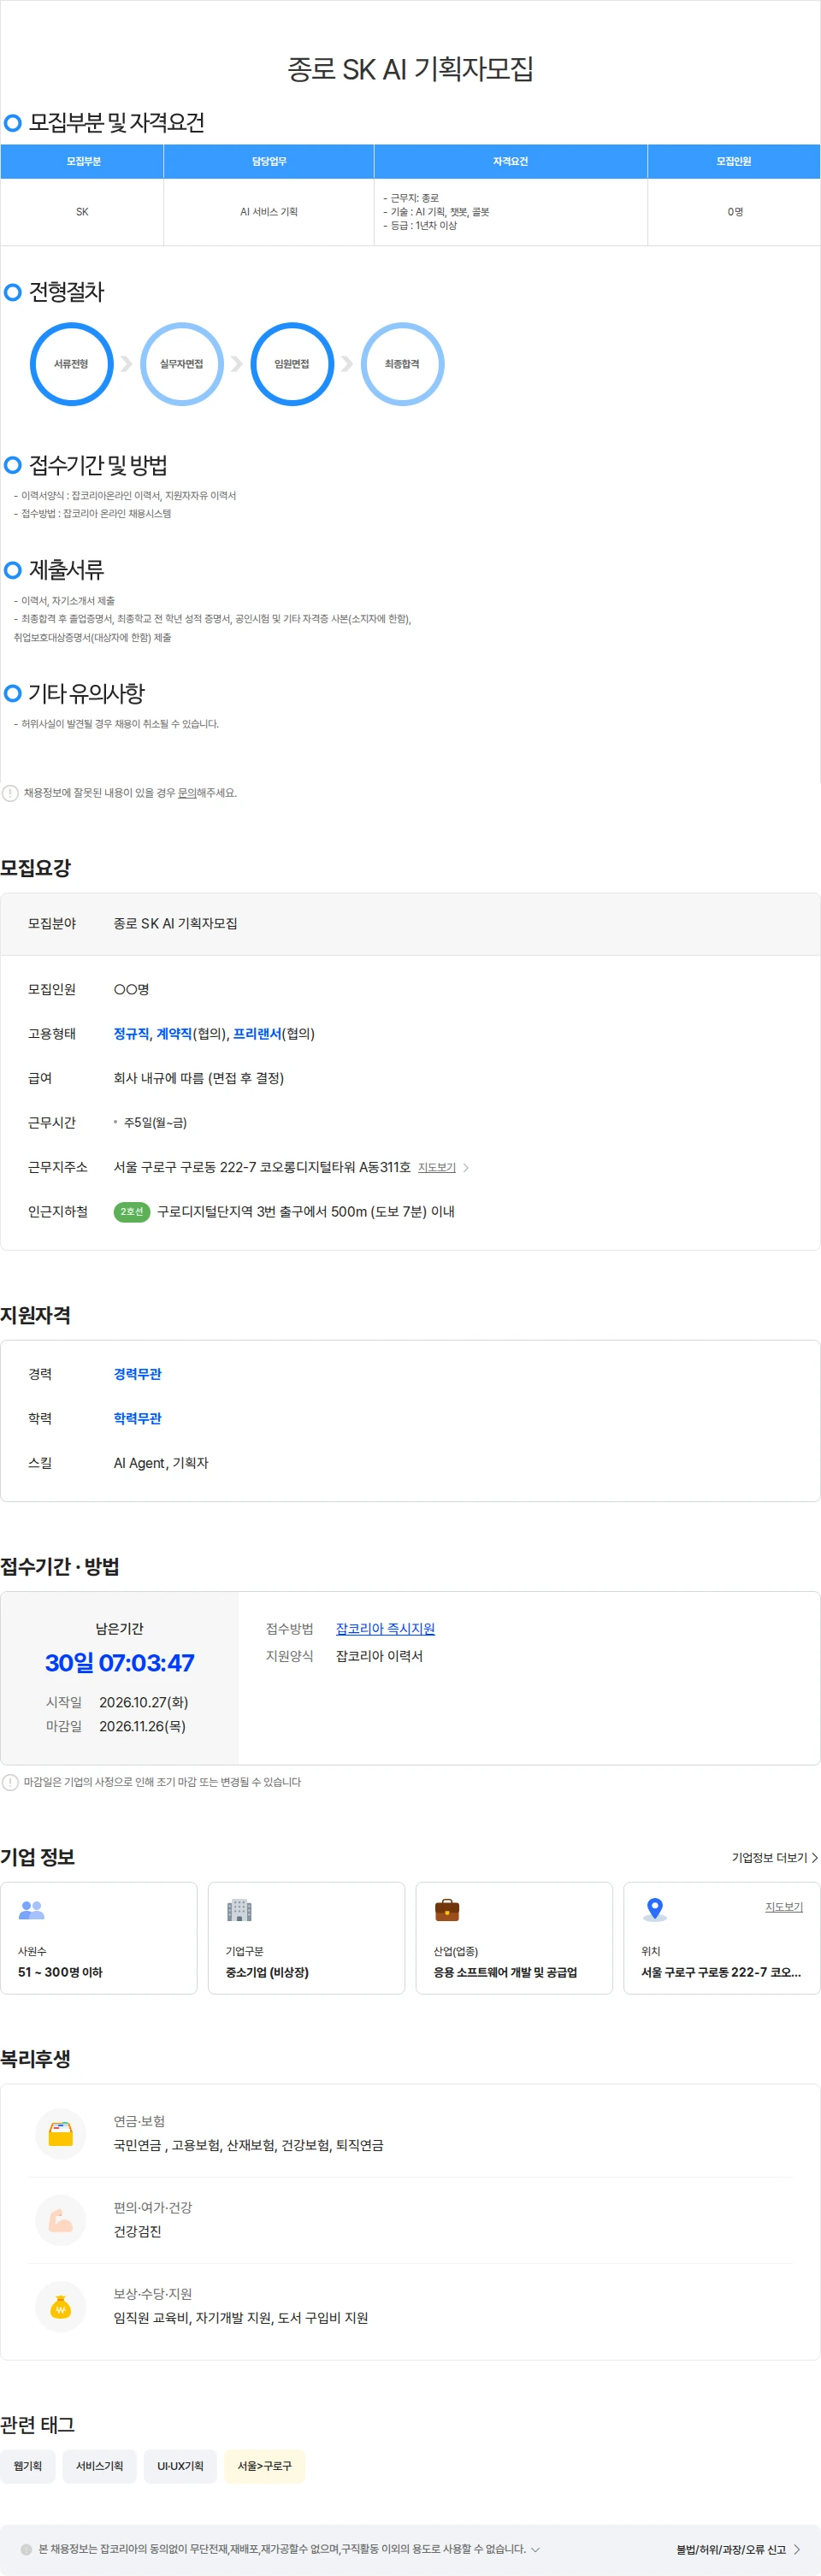The height and width of the screenshot is (2576, 821).
Task: Select the 서비스기획 tag
Action: pyautogui.click(x=99, y=2466)
